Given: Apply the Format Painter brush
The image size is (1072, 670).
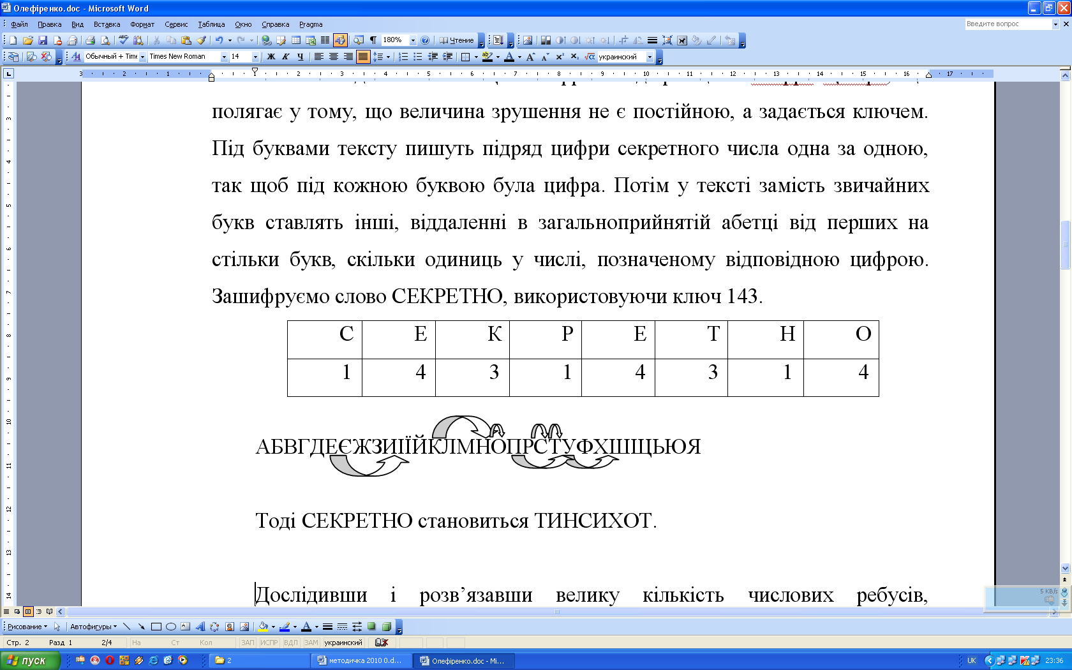Looking at the screenshot, I should 201,40.
